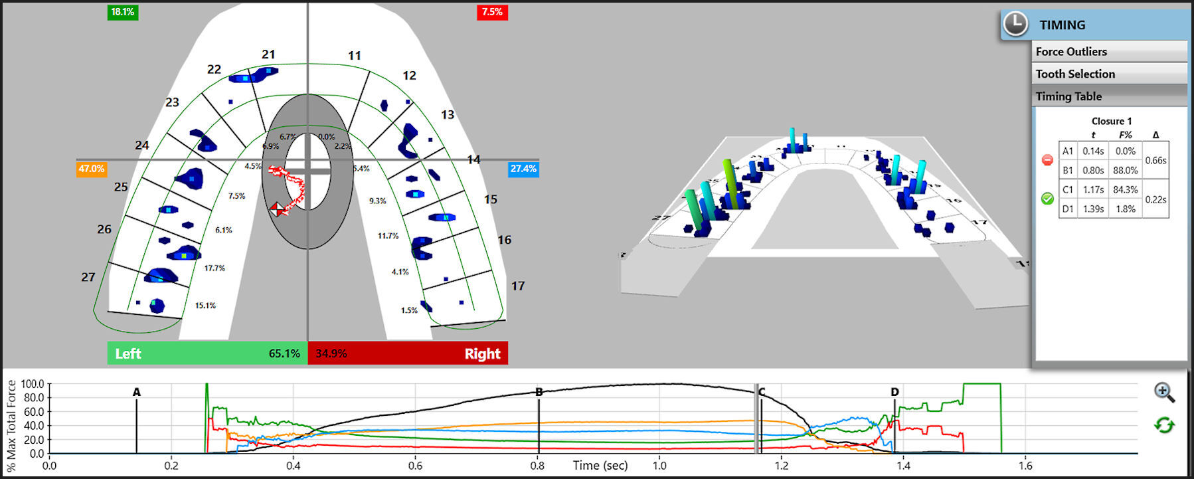Click the green 18.1% quadrant label
The height and width of the screenshot is (479, 1194).
(x=123, y=12)
